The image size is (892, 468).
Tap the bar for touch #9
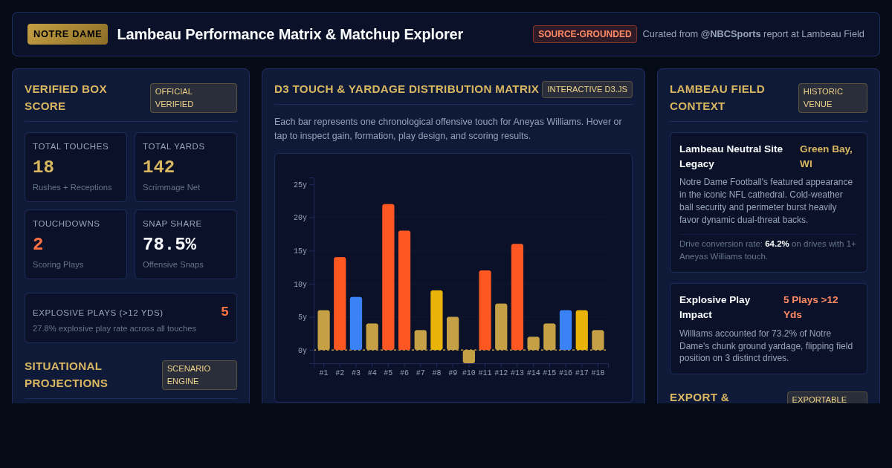[453, 334]
